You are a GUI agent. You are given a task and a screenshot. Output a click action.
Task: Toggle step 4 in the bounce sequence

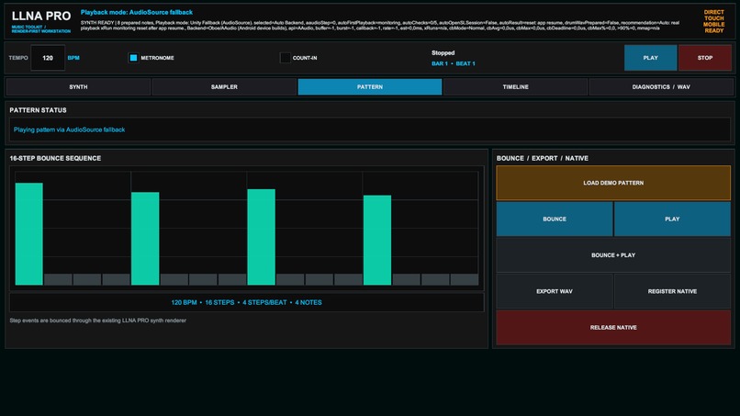click(x=116, y=279)
